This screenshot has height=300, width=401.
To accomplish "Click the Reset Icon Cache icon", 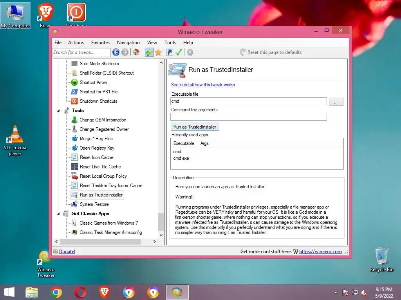I will click(74, 157).
